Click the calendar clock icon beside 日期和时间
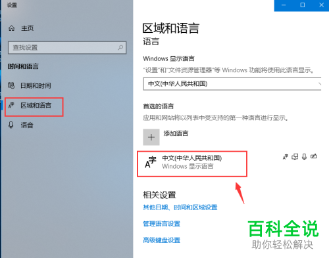The image size is (329, 258). click(x=11, y=85)
